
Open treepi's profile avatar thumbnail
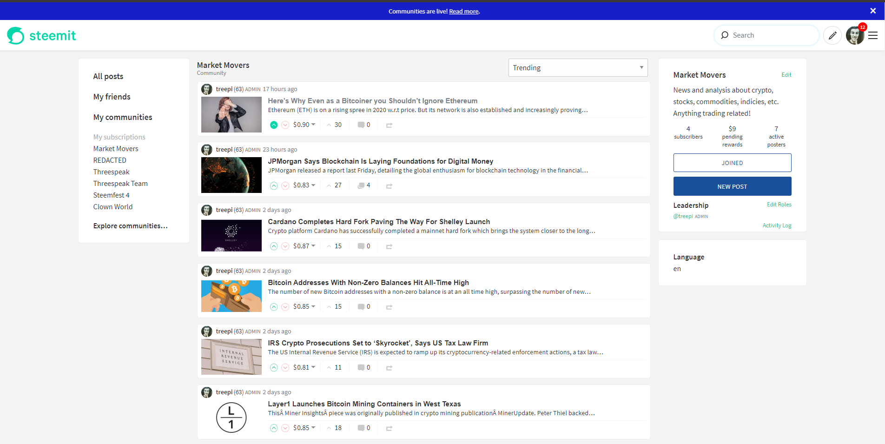[x=206, y=89]
